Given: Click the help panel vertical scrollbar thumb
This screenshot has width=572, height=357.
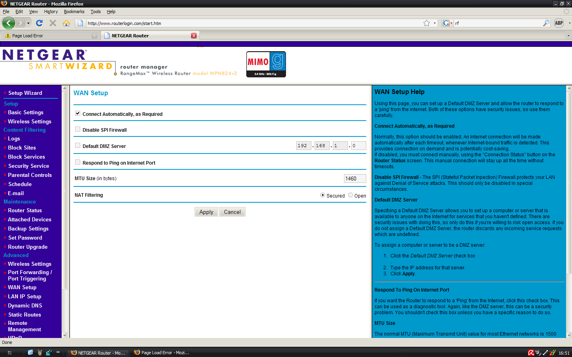Looking at the screenshot, I should (x=569, y=182).
